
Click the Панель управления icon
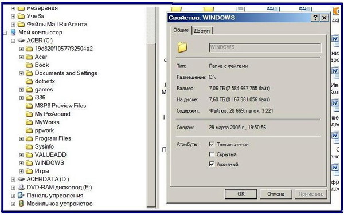(21, 196)
